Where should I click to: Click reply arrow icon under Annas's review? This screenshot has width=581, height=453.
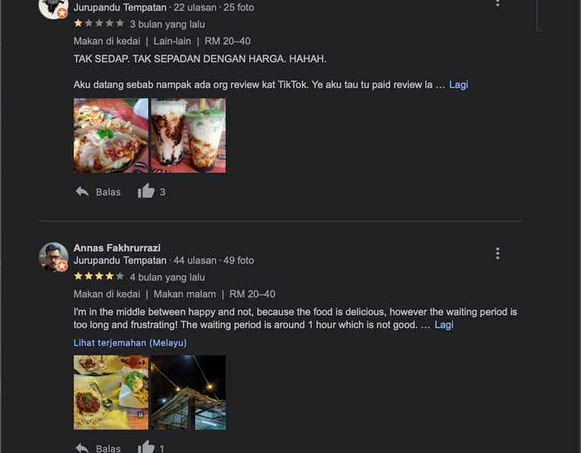point(82,448)
